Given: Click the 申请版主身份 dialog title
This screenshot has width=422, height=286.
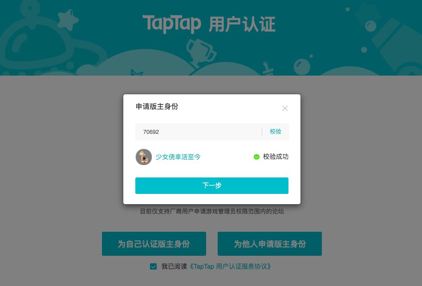Looking at the screenshot, I should click(x=157, y=106).
